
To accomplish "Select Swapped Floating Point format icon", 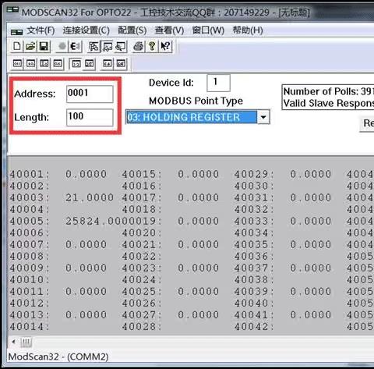I will click(90, 63).
